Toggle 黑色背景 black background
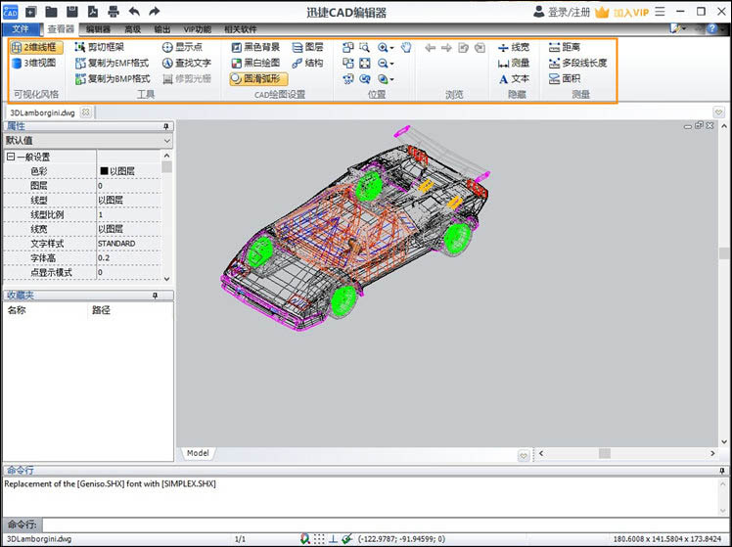Screen dimensions: 732x547 click(255, 47)
